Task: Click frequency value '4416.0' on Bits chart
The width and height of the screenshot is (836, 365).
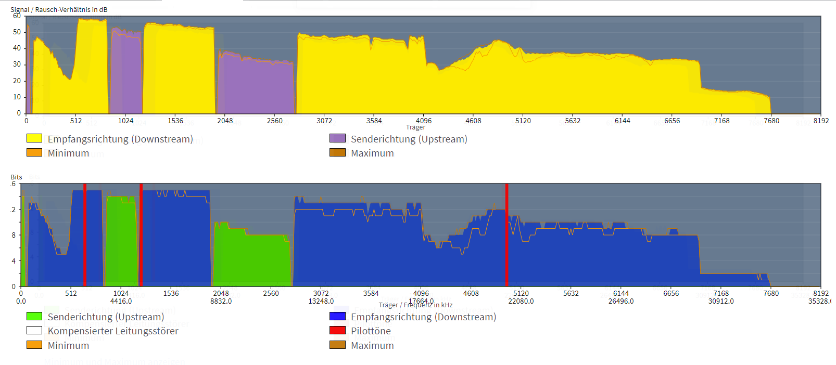Action: click(x=121, y=301)
